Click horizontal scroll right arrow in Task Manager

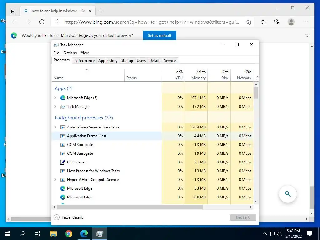(251, 207)
